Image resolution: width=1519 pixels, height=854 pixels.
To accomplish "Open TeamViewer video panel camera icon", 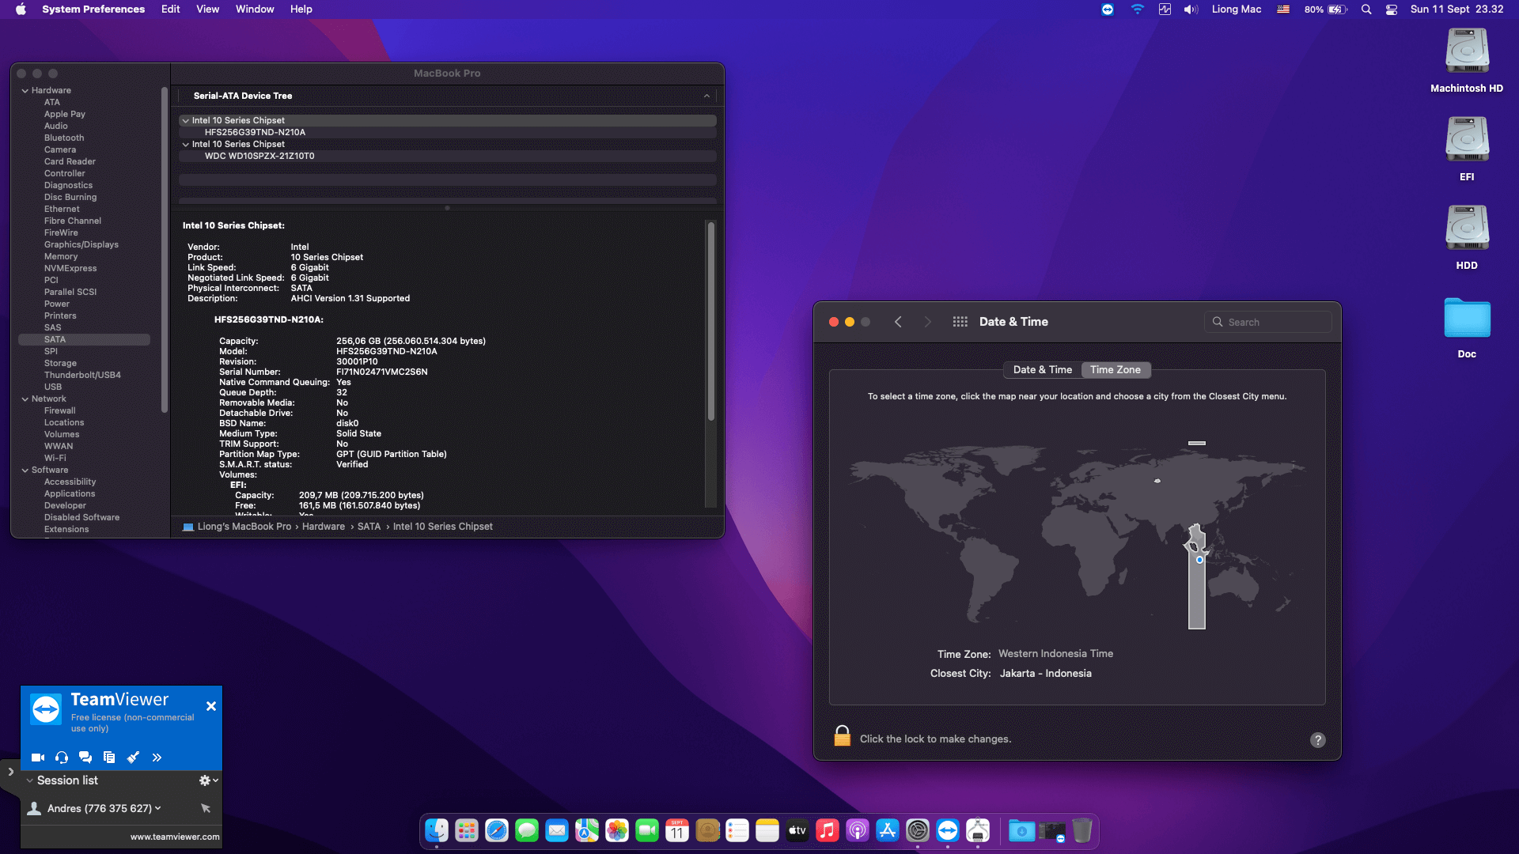I will click(x=37, y=758).
